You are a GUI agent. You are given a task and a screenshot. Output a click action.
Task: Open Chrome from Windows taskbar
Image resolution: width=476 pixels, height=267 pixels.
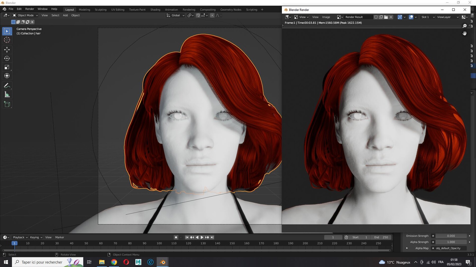[x=114, y=262]
